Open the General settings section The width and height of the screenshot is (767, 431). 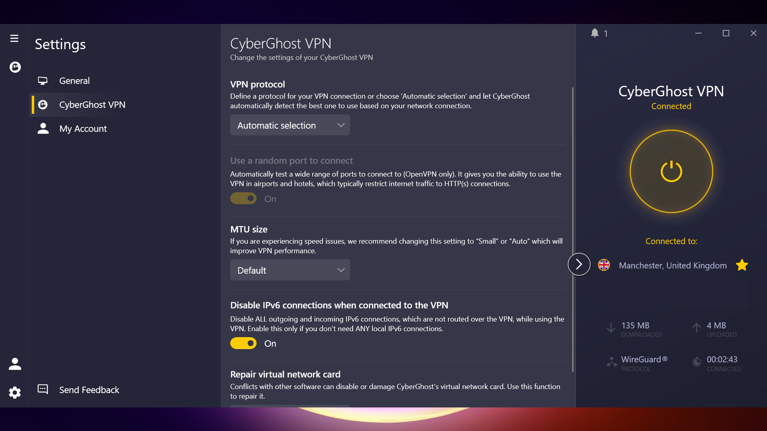pos(125,81)
